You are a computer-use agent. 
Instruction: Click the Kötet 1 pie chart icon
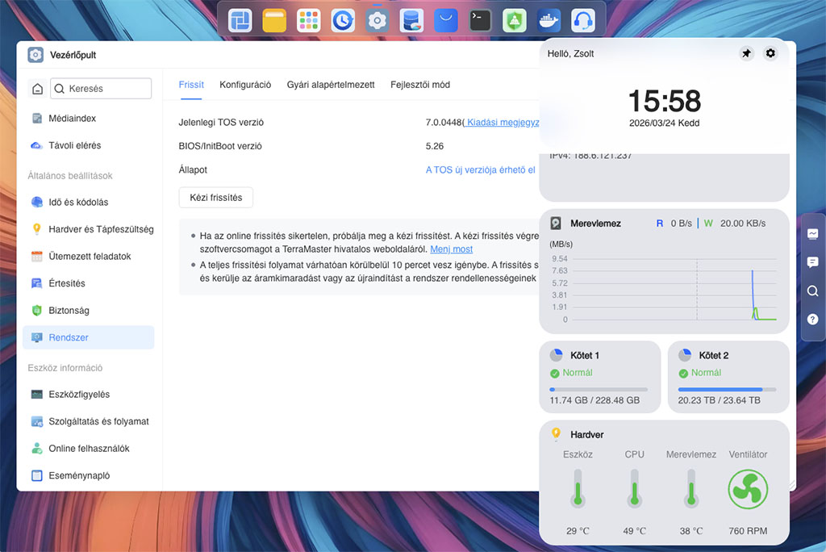pos(556,355)
